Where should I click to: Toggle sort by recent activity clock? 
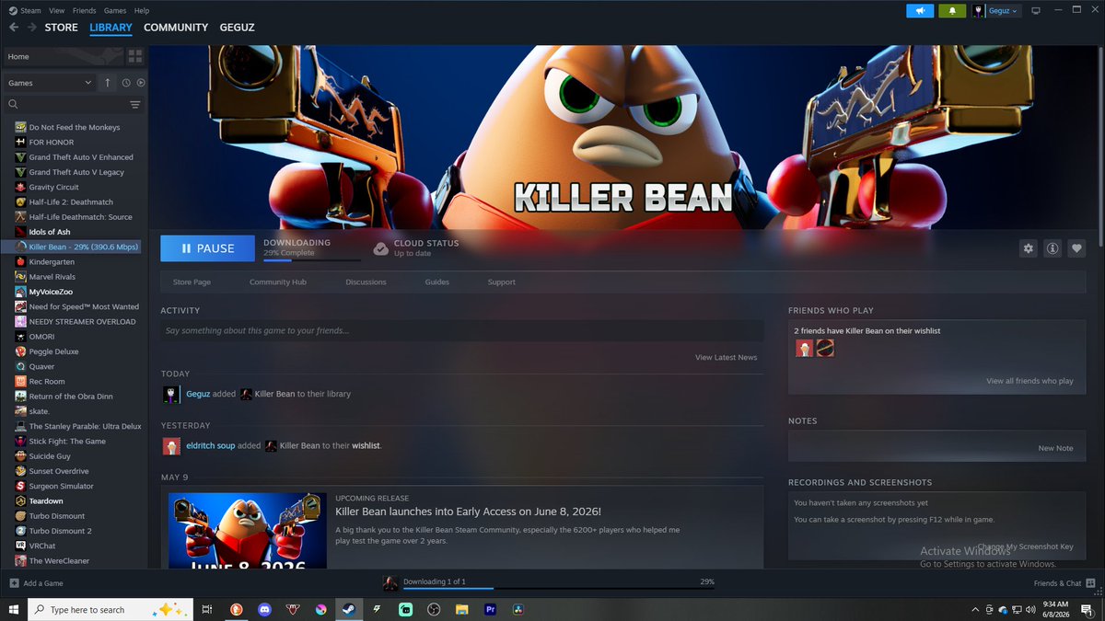pos(126,83)
